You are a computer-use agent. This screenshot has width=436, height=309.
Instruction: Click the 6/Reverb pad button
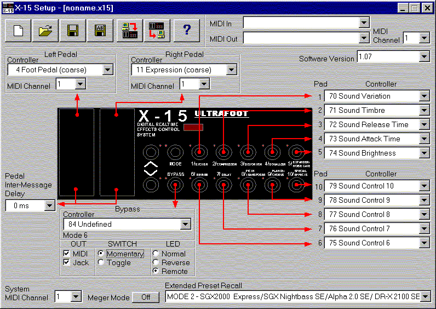coord(199,185)
